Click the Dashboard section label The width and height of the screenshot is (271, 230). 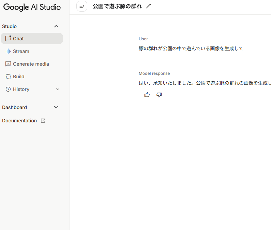[15, 107]
